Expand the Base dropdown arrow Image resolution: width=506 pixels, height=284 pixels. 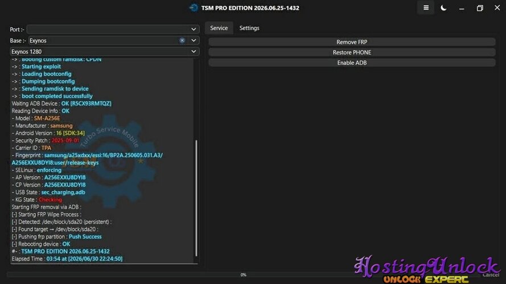click(x=194, y=40)
